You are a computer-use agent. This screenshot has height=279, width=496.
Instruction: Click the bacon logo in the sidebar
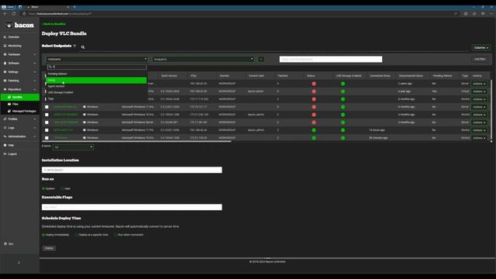[x=20, y=25]
